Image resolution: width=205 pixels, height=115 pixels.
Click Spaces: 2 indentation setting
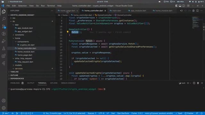[92, 113]
